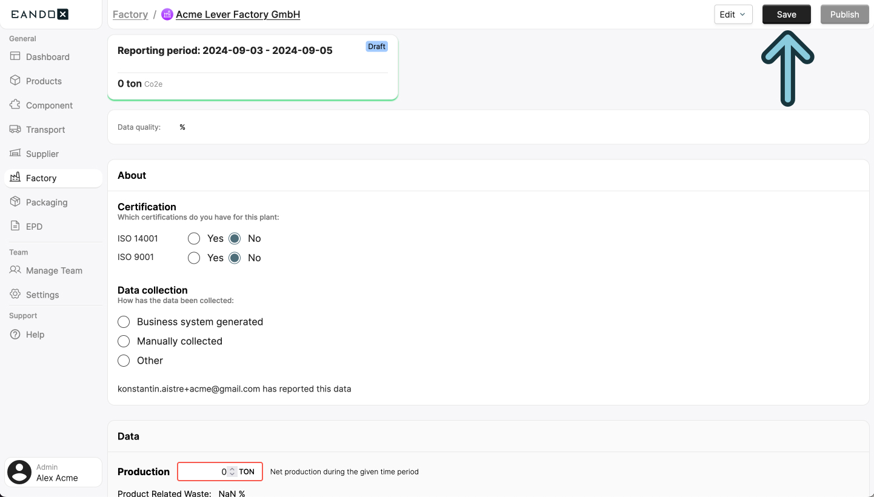
Task: Expand the Edit dropdown
Action: 733,15
